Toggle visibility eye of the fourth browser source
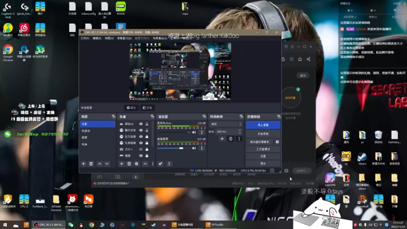407x229 pixels. pos(141,143)
